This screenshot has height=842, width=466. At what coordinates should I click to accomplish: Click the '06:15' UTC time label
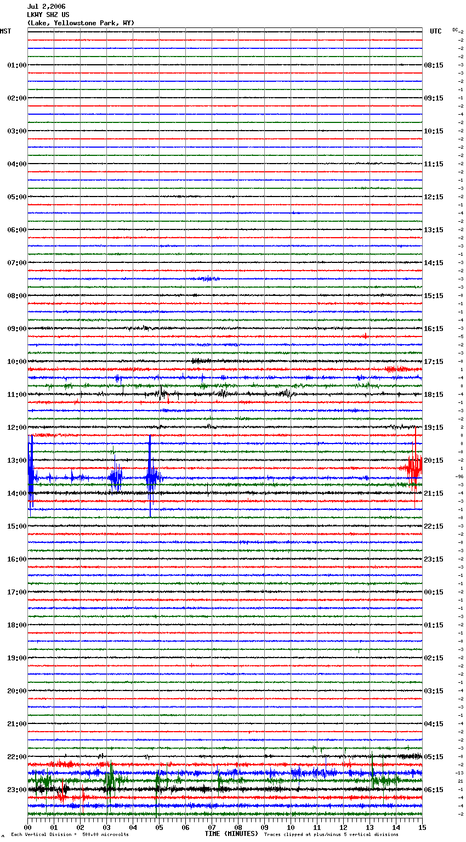[x=434, y=790]
